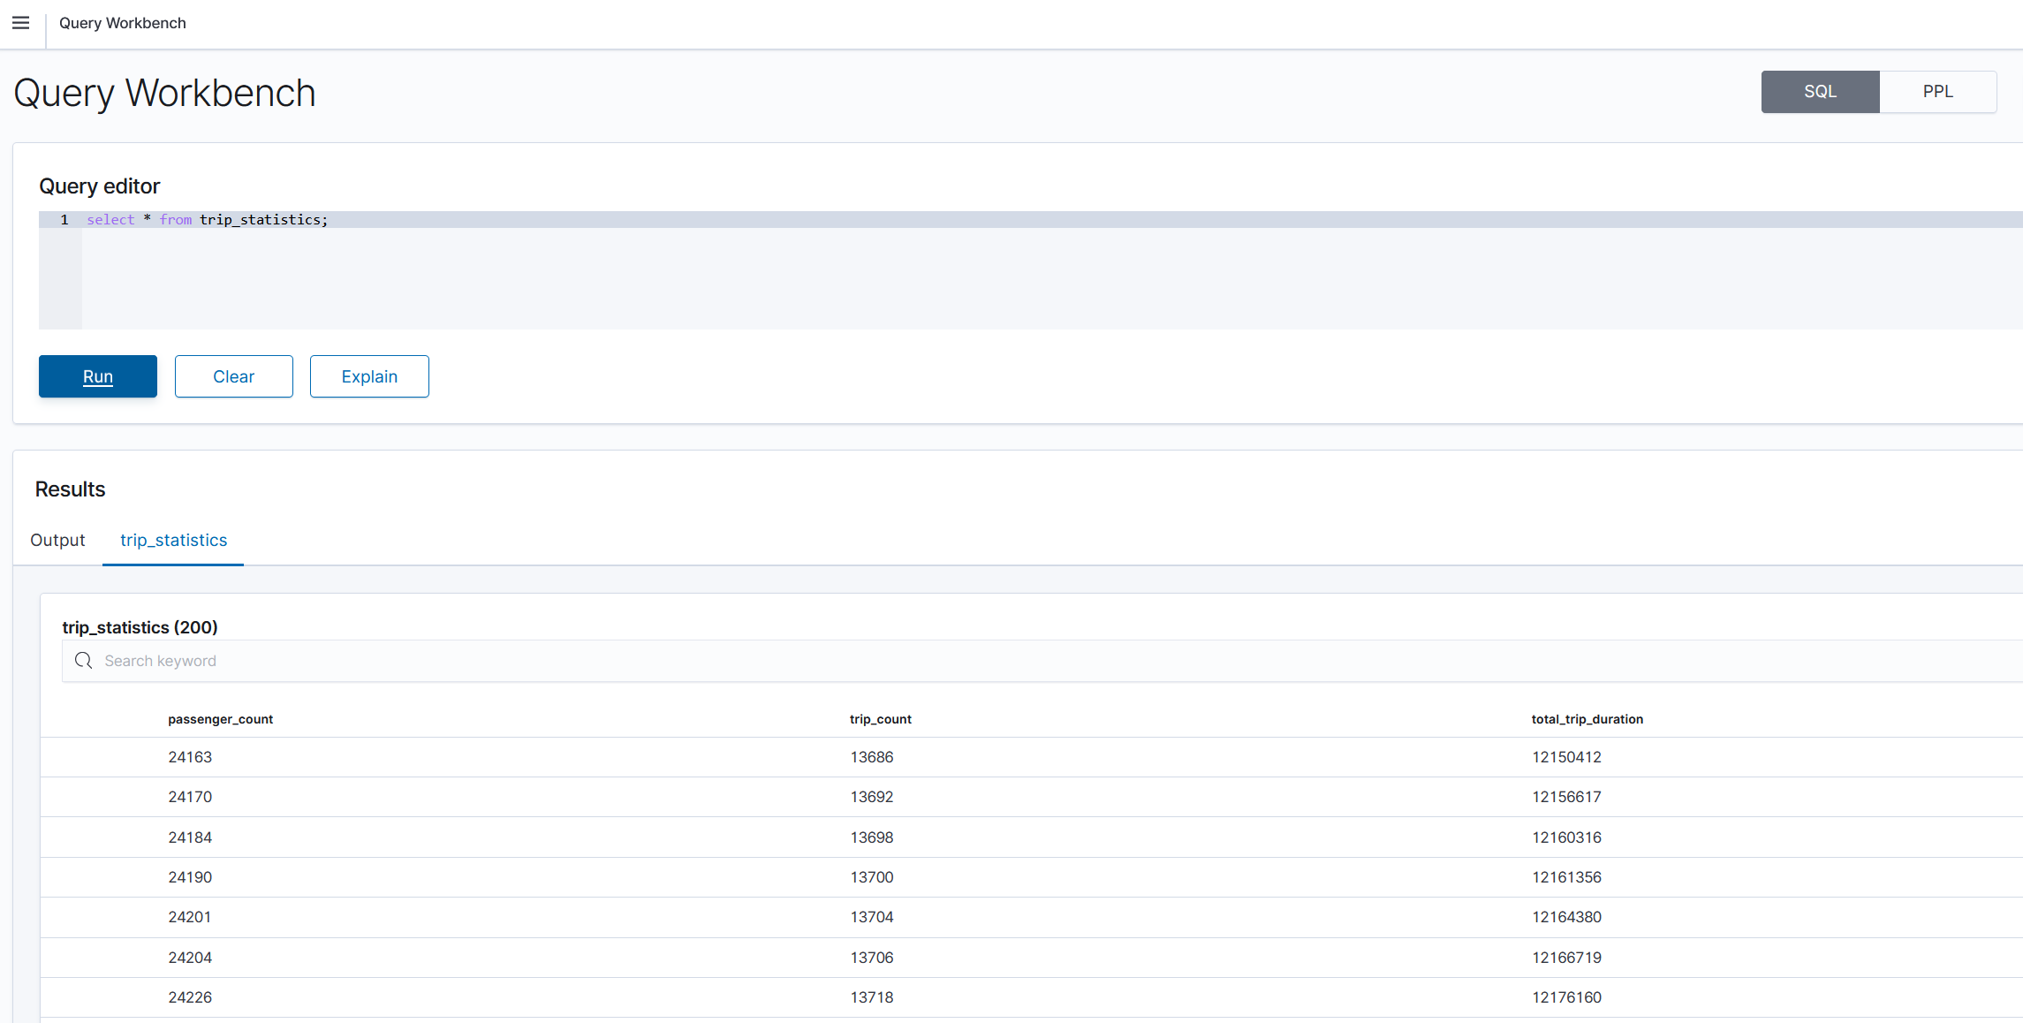Clear the query editor
This screenshot has width=2023, height=1023.
233,376
